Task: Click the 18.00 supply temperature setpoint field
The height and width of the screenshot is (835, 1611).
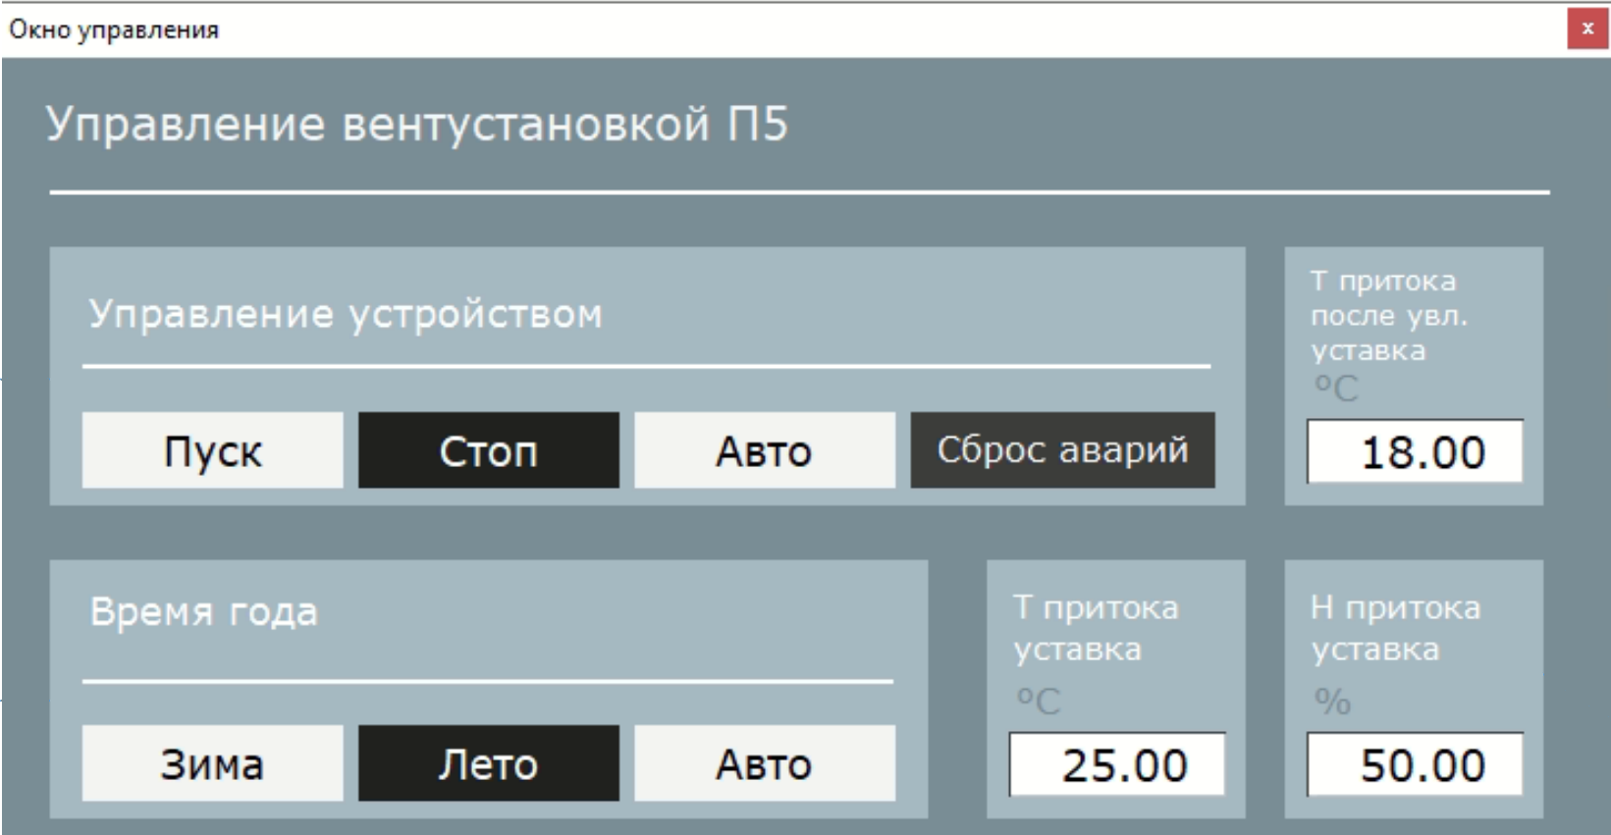Action: pyautogui.click(x=1415, y=452)
